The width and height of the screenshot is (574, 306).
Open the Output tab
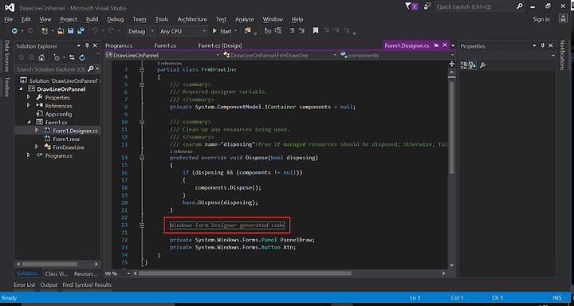tap(49, 284)
